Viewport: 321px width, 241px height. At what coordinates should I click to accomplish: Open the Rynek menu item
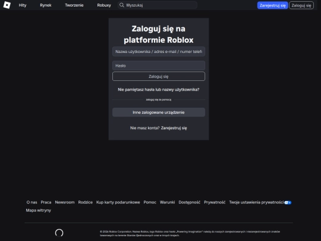coord(46,5)
